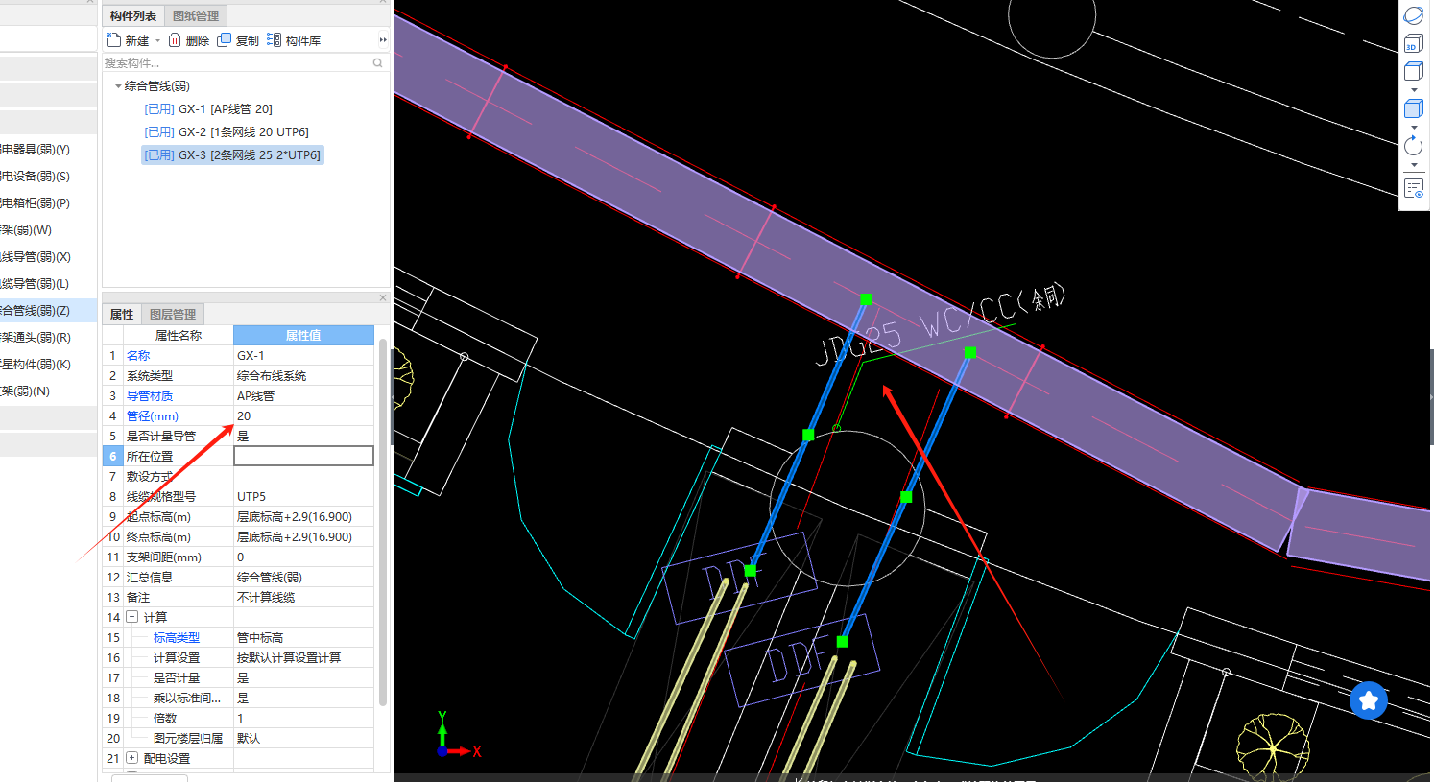Switch to the 属性 tab

pyautogui.click(x=122, y=314)
